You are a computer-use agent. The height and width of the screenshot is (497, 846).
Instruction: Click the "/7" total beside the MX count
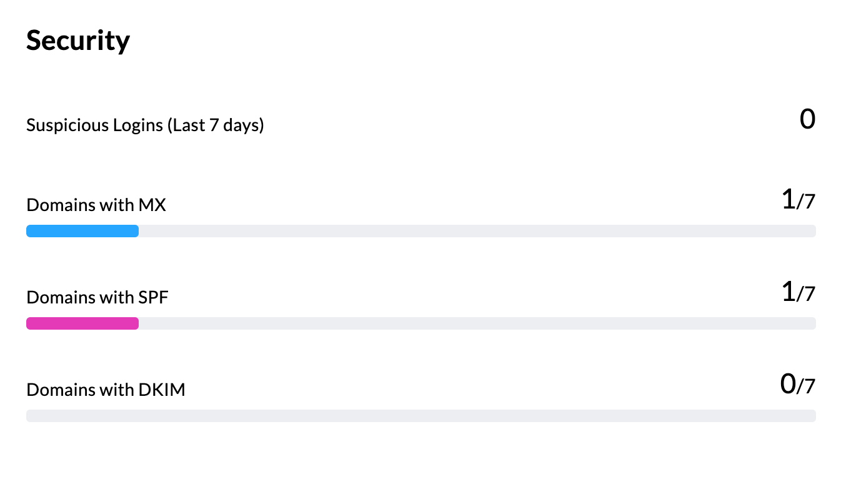tap(806, 202)
